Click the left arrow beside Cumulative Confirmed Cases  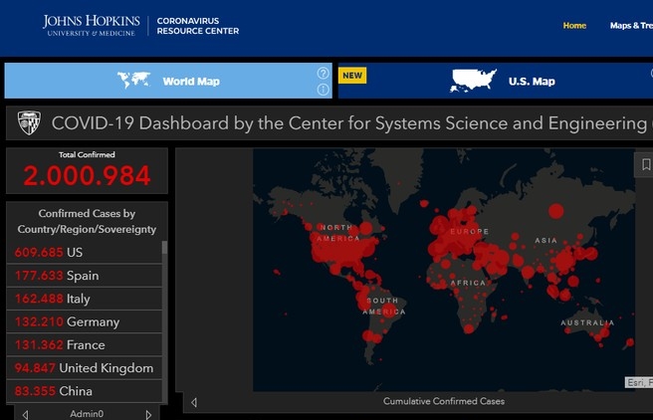pos(194,402)
